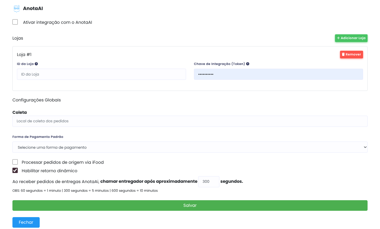The image size is (380, 229).
Task: Remove Loja #1 with Remover button
Action: coord(351,54)
